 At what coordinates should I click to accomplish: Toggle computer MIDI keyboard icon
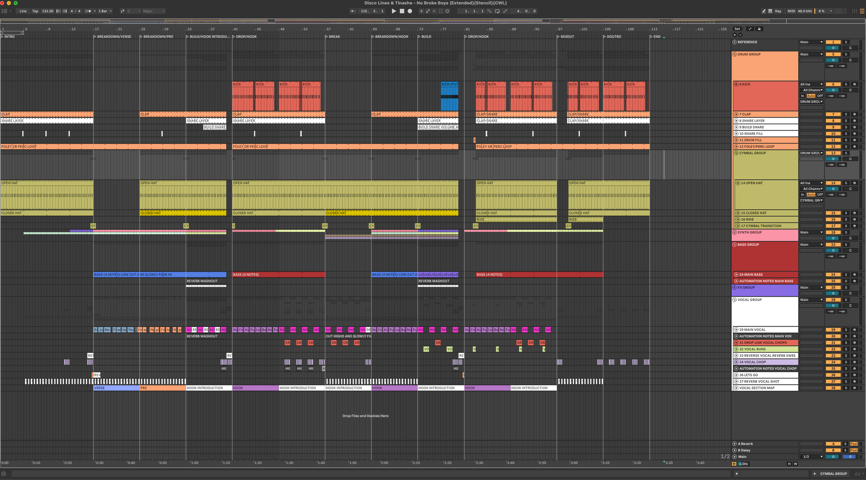click(x=770, y=11)
